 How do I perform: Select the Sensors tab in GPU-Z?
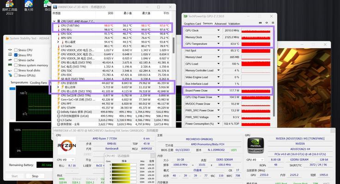[208, 23]
